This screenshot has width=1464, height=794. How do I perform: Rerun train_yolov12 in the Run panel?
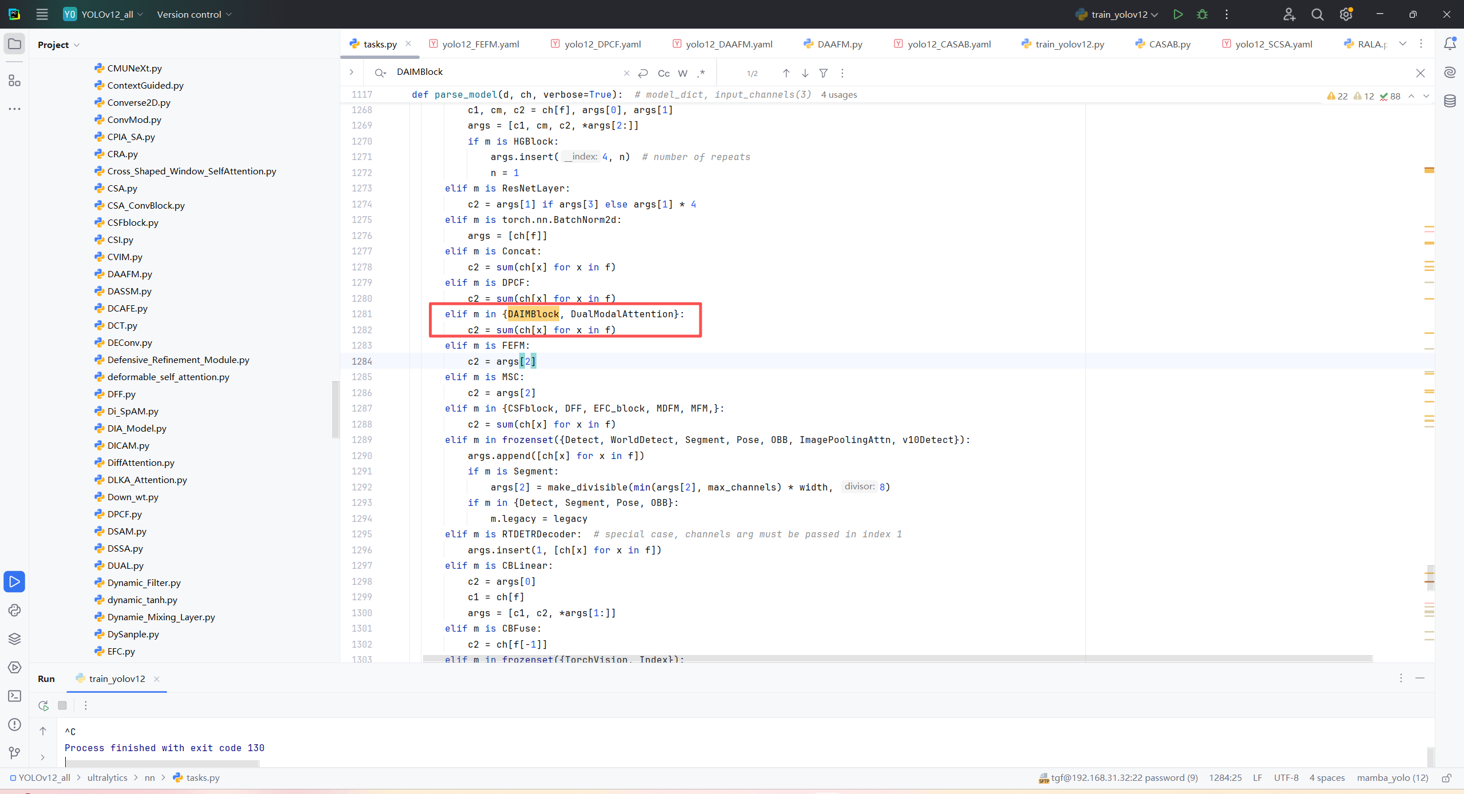[43, 705]
